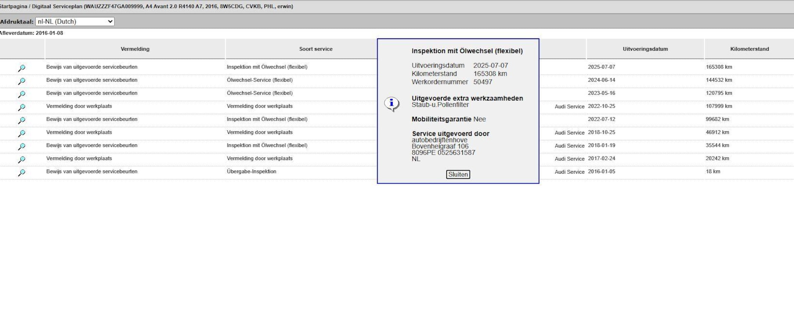Open the Afdruktaal language dropdown
This screenshot has width=794, height=332.
click(75, 21)
